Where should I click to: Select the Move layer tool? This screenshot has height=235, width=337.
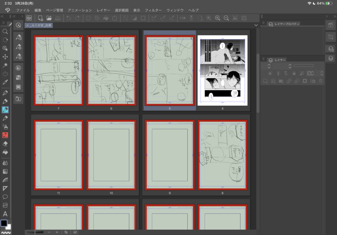tap(5, 57)
